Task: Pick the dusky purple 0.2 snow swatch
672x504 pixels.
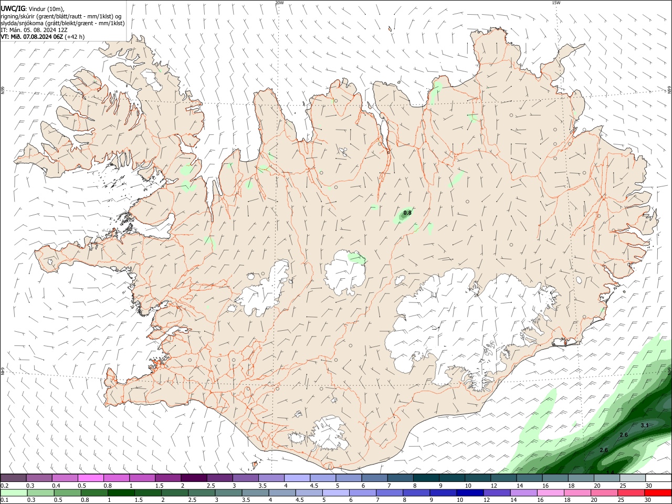Action: point(13,478)
